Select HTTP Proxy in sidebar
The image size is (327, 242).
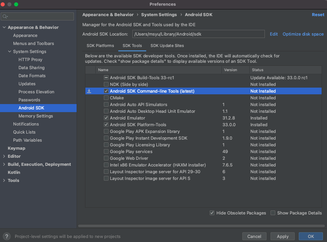click(31, 59)
